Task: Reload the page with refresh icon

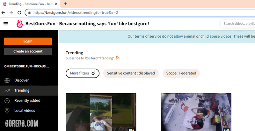Action: coord(19,12)
